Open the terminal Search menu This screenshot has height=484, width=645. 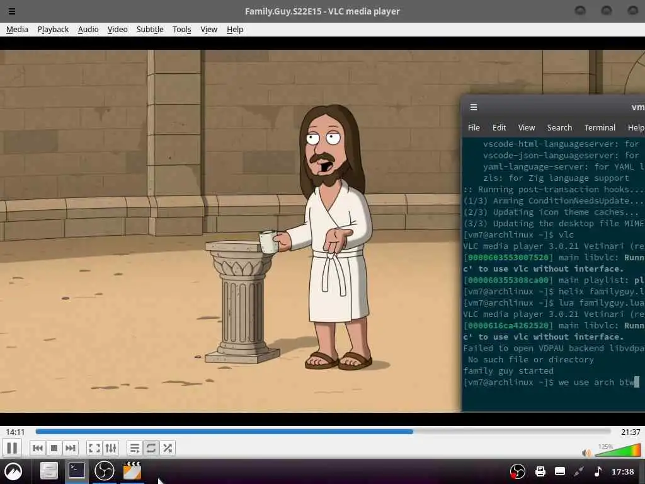coord(559,127)
